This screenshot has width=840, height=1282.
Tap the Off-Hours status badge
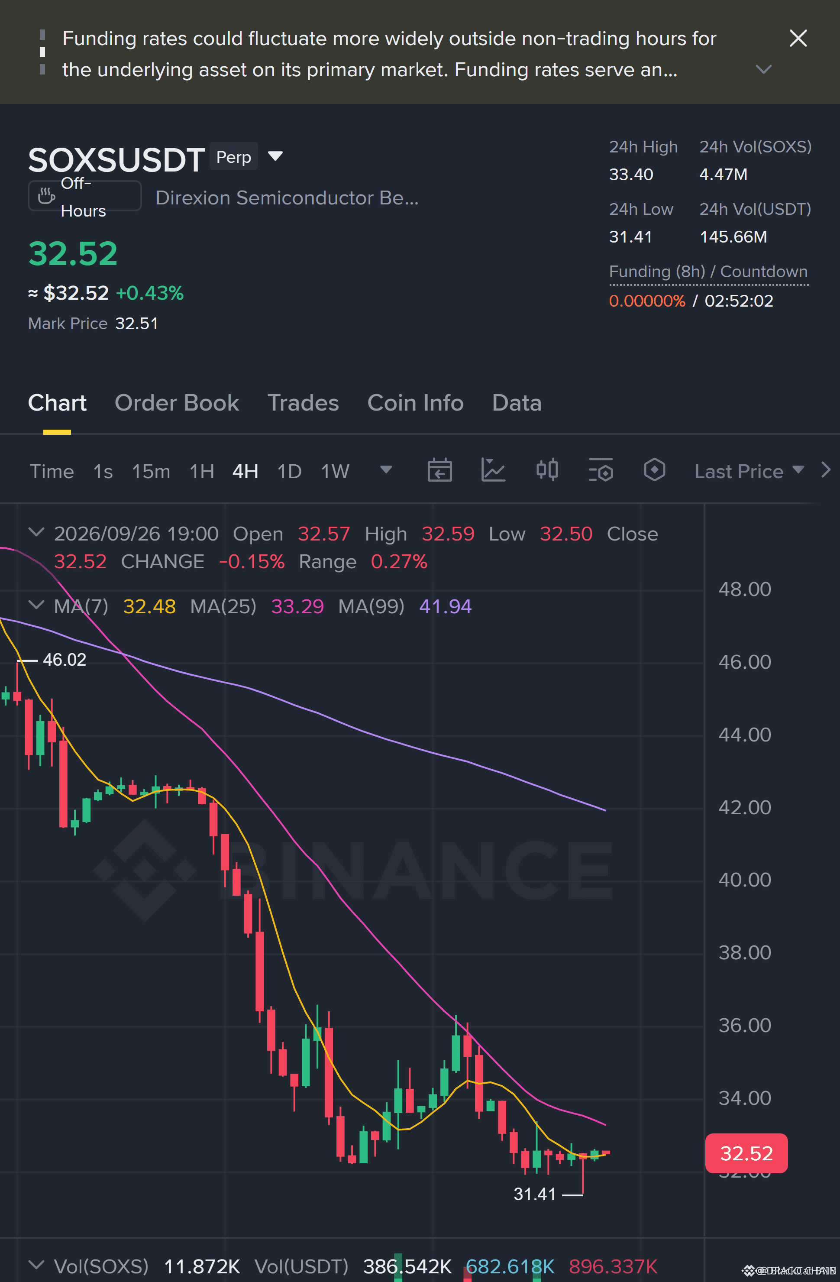pos(84,197)
